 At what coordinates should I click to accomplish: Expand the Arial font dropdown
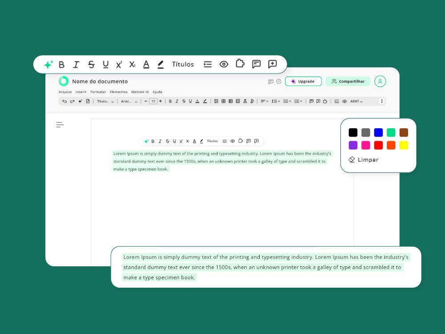(x=129, y=102)
